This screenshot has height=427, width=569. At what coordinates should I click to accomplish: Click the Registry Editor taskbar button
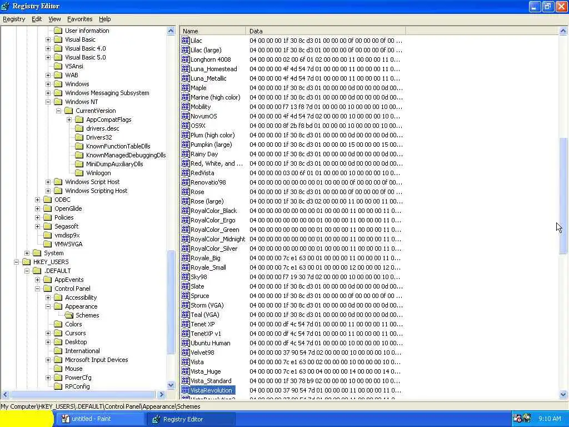[192, 419]
